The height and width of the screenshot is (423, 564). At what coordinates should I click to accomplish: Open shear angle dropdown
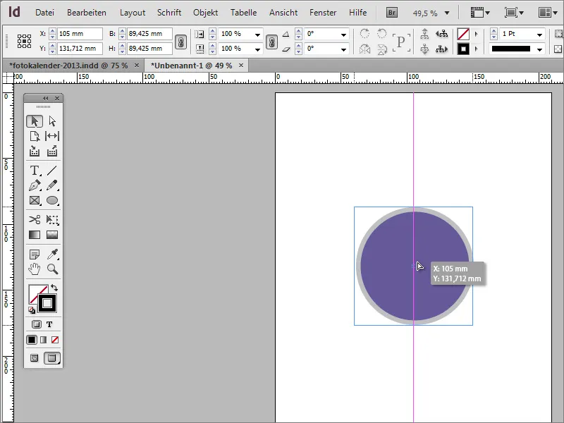point(343,49)
